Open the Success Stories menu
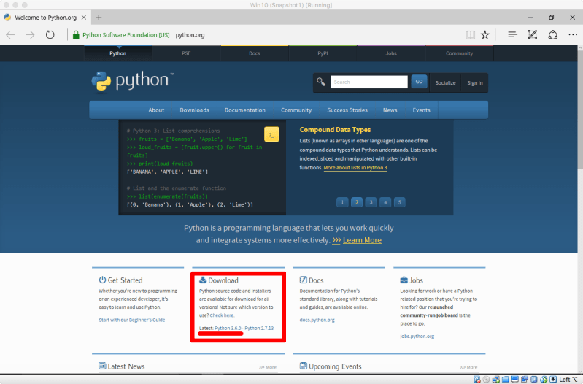The width and height of the screenshot is (583, 384). (x=347, y=110)
